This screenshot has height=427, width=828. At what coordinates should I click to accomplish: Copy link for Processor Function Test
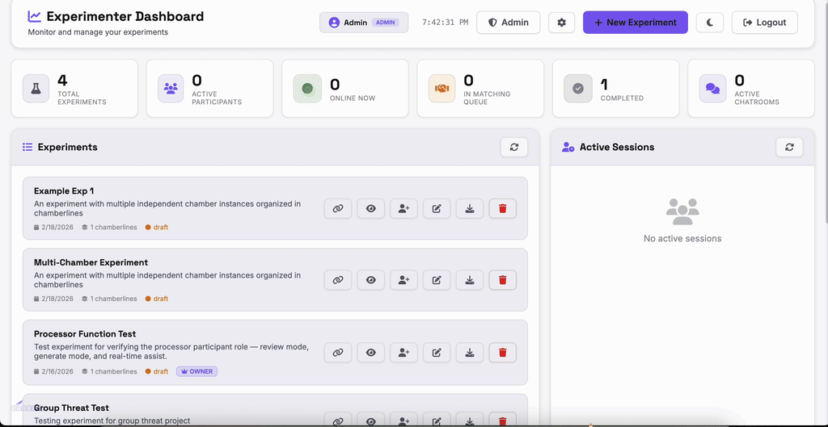point(338,352)
